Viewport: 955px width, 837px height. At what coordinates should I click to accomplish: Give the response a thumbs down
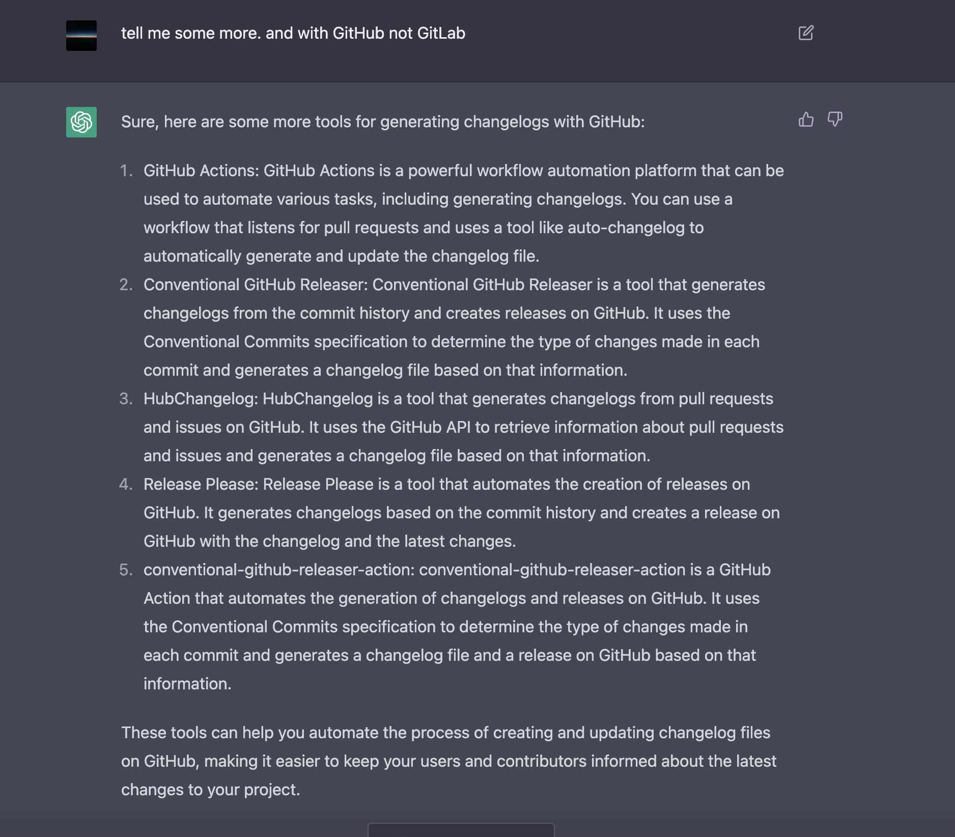point(835,120)
